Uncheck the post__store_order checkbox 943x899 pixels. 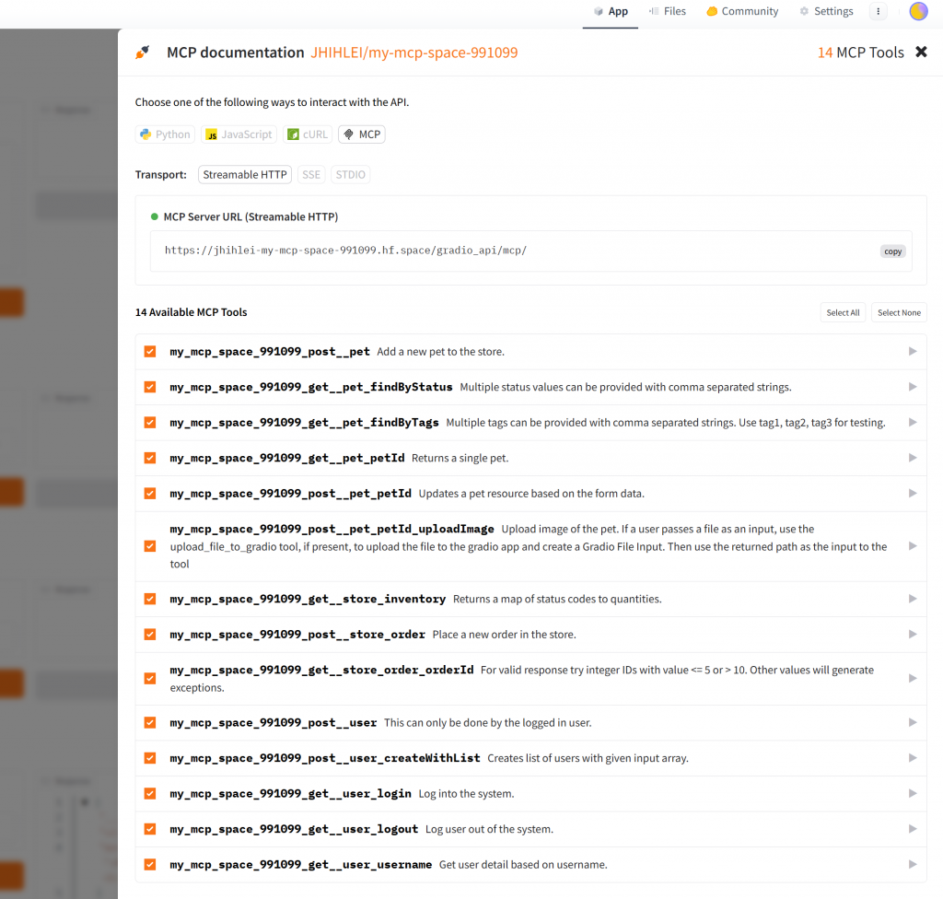[x=150, y=635]
